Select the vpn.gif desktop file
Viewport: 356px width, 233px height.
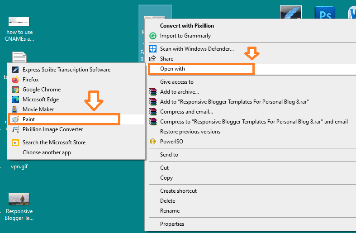coord(19,166)
